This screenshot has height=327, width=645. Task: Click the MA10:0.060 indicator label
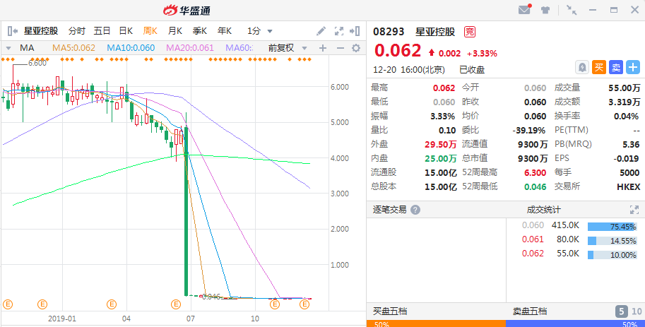131,48
